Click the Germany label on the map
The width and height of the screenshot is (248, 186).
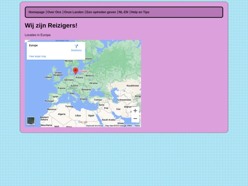pyautogui.click(x=69, y=80)
